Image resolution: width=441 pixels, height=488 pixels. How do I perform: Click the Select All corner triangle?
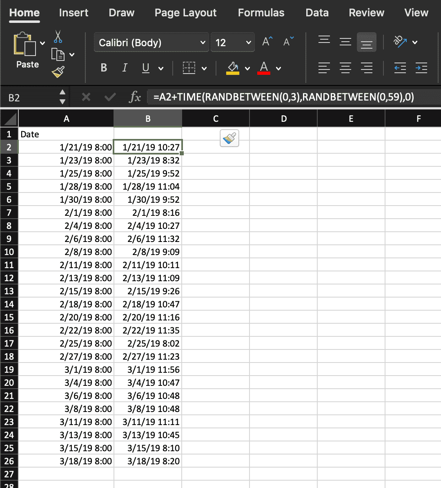[x=9, y=119]
